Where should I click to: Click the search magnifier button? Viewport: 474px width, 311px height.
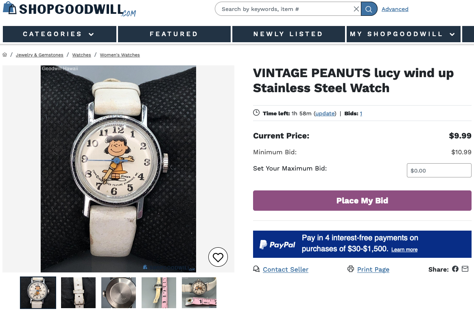coord(369,9)
